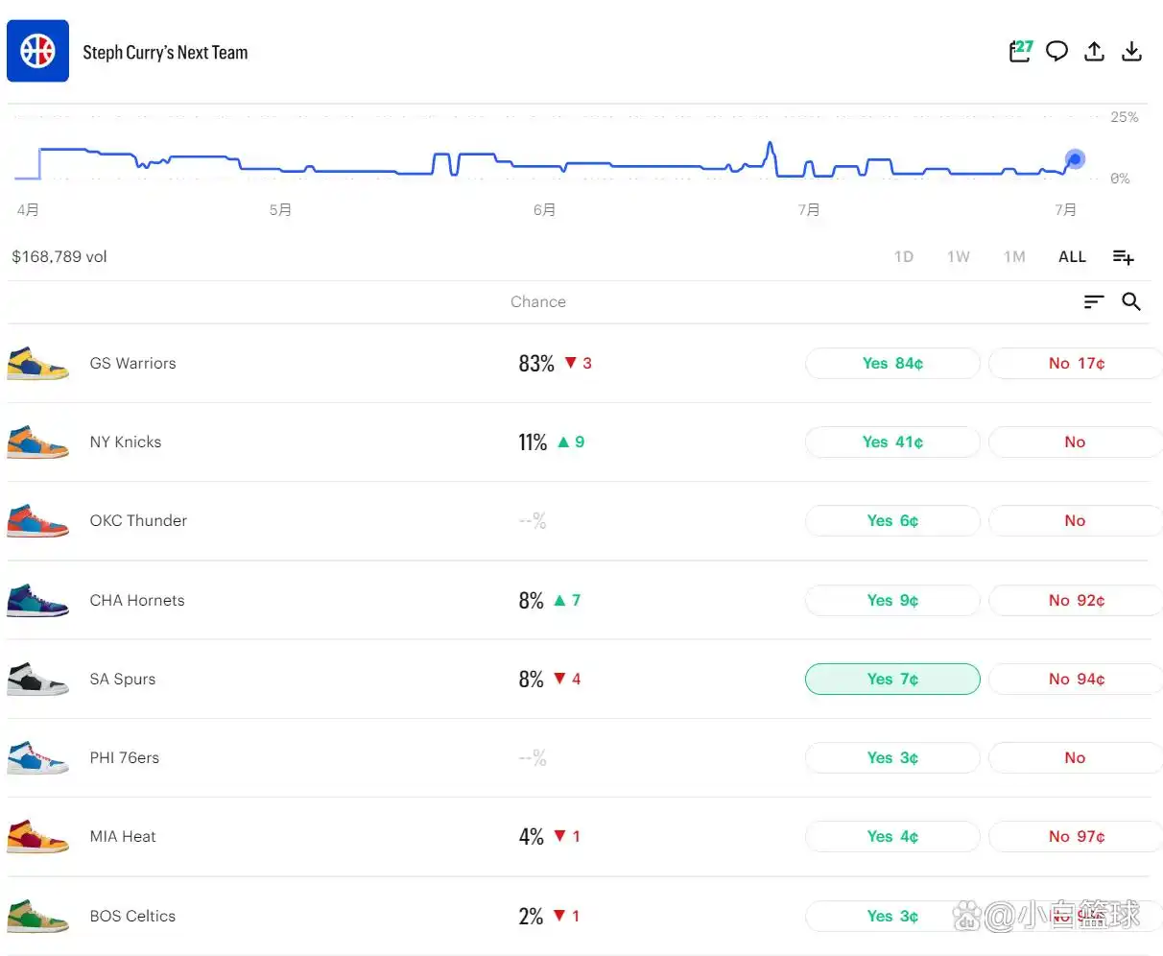The height and width of the screenshot is (956, 1163).
Task: Click the download icon
Action: point(1131,51)
